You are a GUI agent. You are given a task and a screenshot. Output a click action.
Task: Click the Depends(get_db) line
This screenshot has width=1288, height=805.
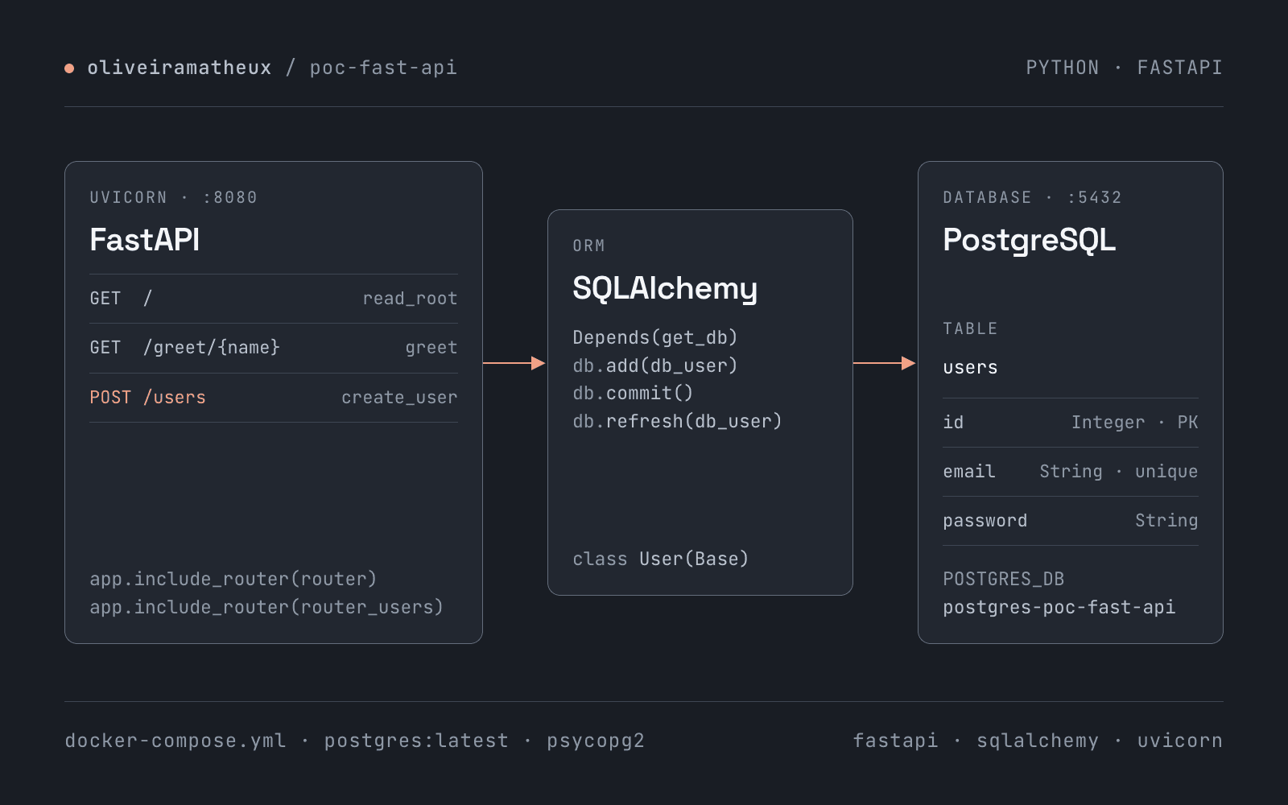tap(655, 337)
